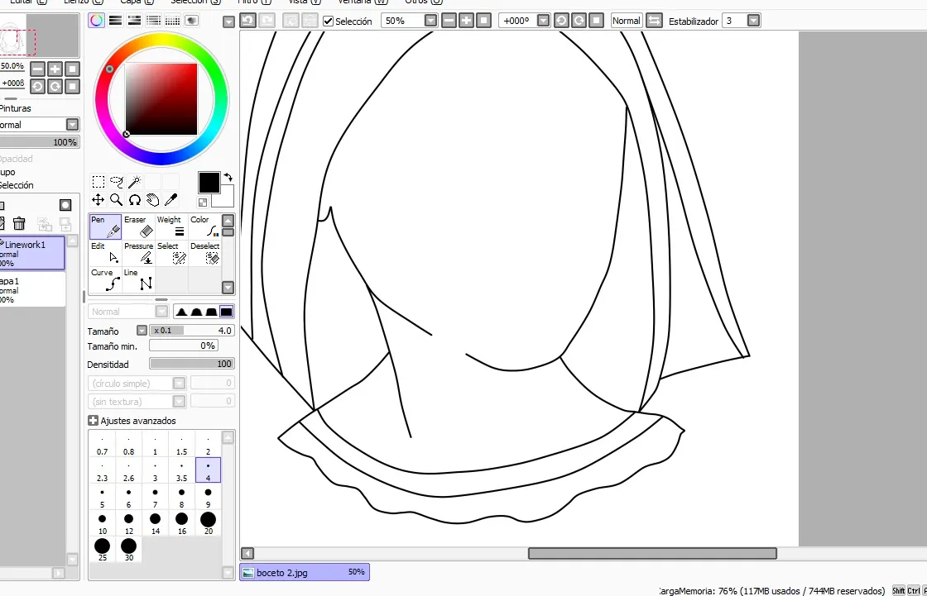Select the Select linework tool
The image size is (927, 596).
tap(172, 254)
